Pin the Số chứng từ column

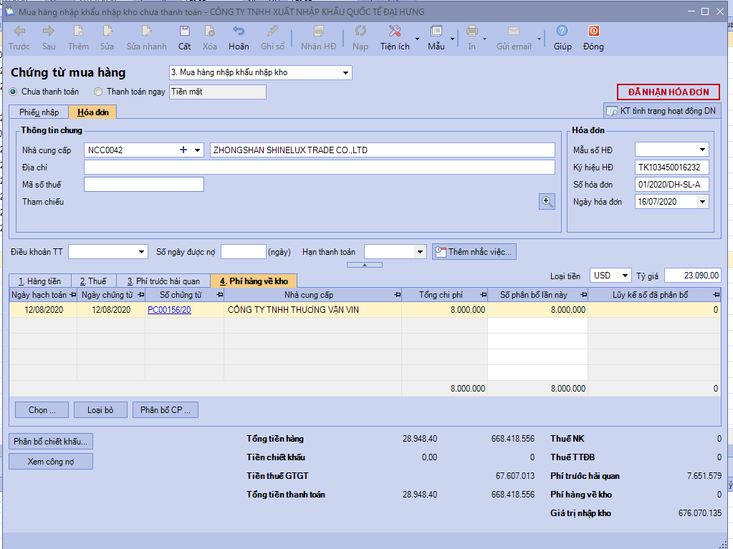[x=220, y=295]
